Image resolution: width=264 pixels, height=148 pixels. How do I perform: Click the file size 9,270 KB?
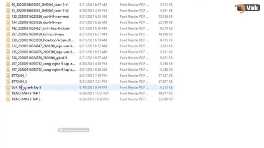(x=166, y=28)
